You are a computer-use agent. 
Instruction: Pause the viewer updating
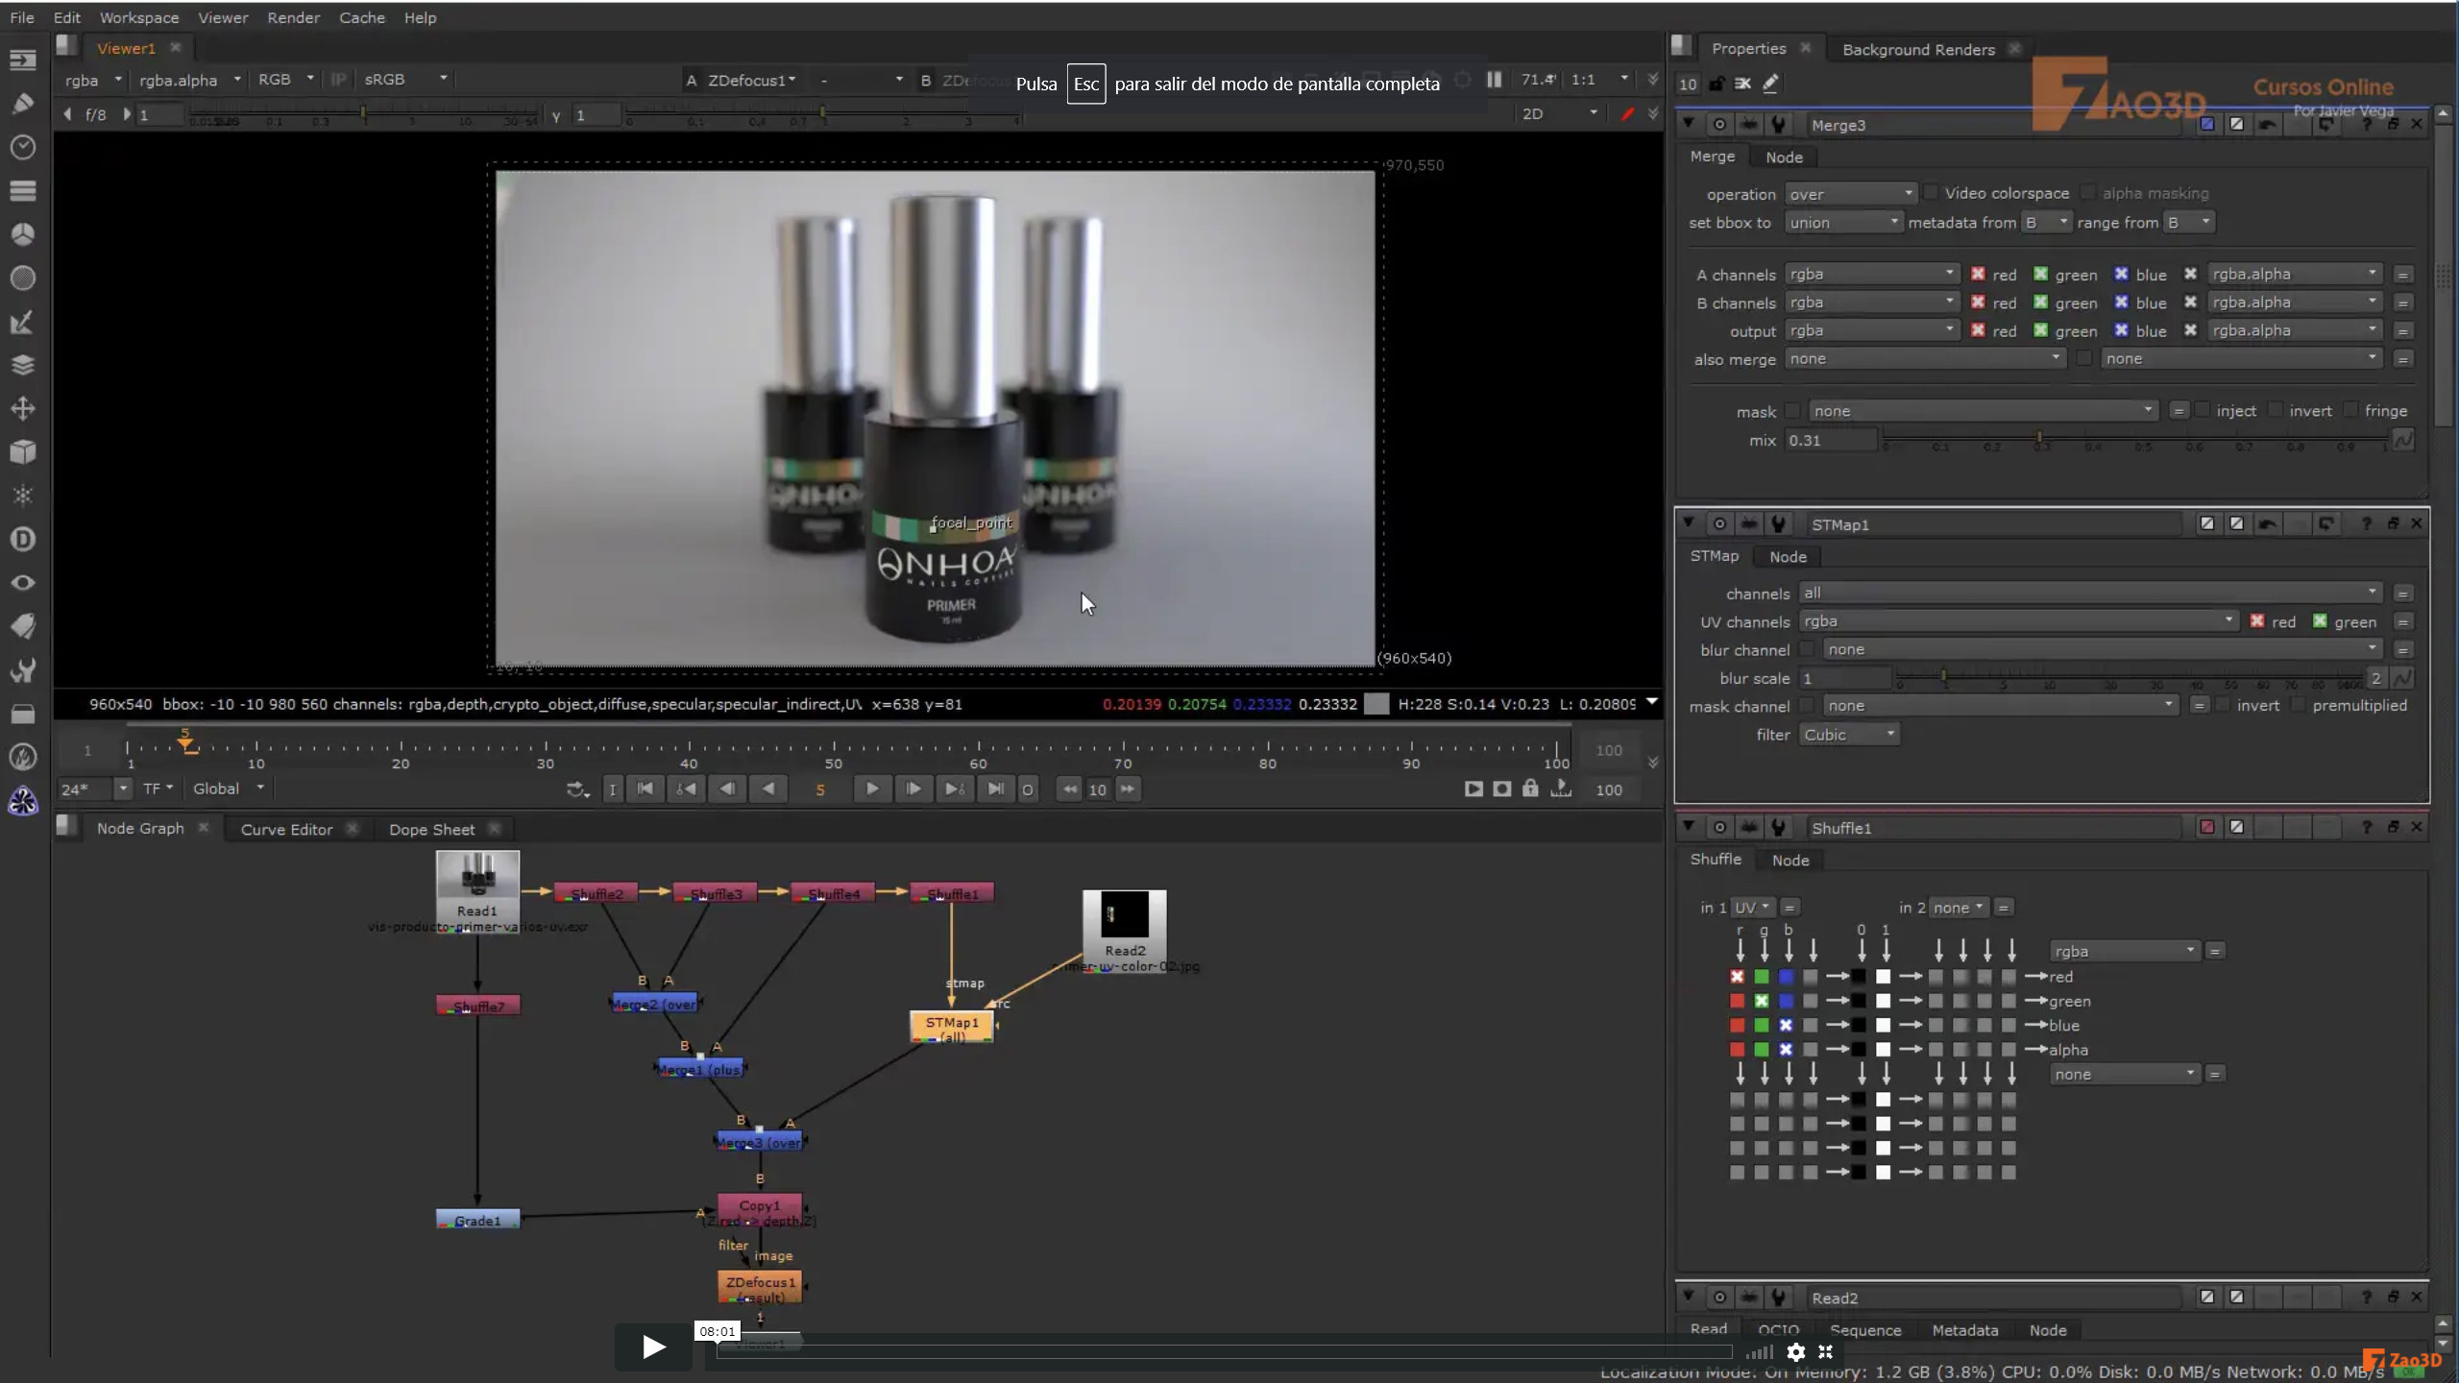pyautogui.click(x=1495, y=80)
